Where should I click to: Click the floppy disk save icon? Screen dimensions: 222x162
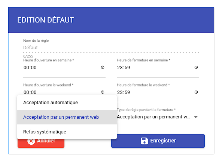(x=144, y=141)
